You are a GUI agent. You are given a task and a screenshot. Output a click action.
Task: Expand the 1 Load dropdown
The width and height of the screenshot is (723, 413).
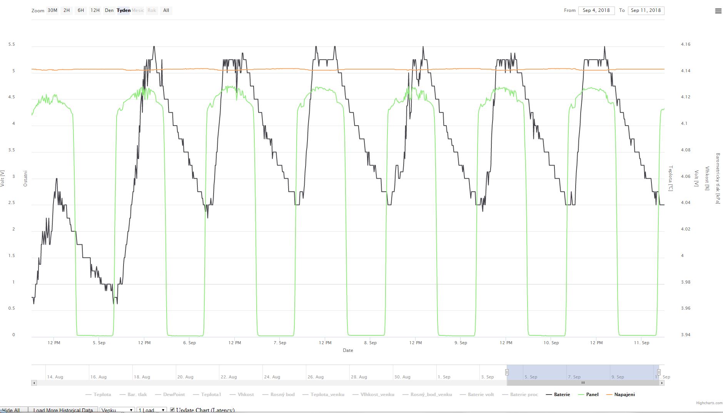[152, 410]
